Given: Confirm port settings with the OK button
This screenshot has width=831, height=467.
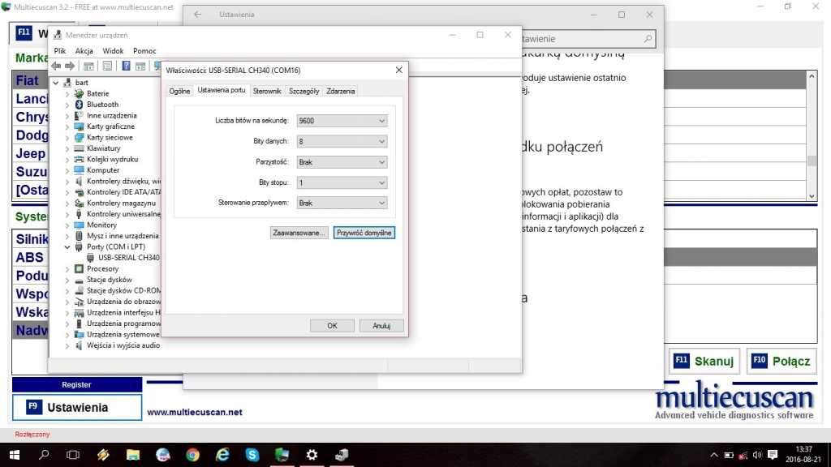Looking at the screenshot, I should [x=332, y=325].
